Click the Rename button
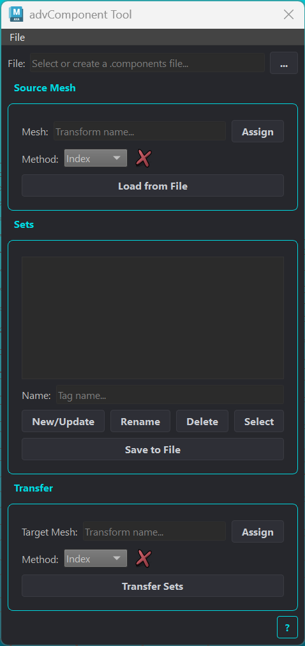The height and width of the screenshot is (646, 305). coord(140,421)
